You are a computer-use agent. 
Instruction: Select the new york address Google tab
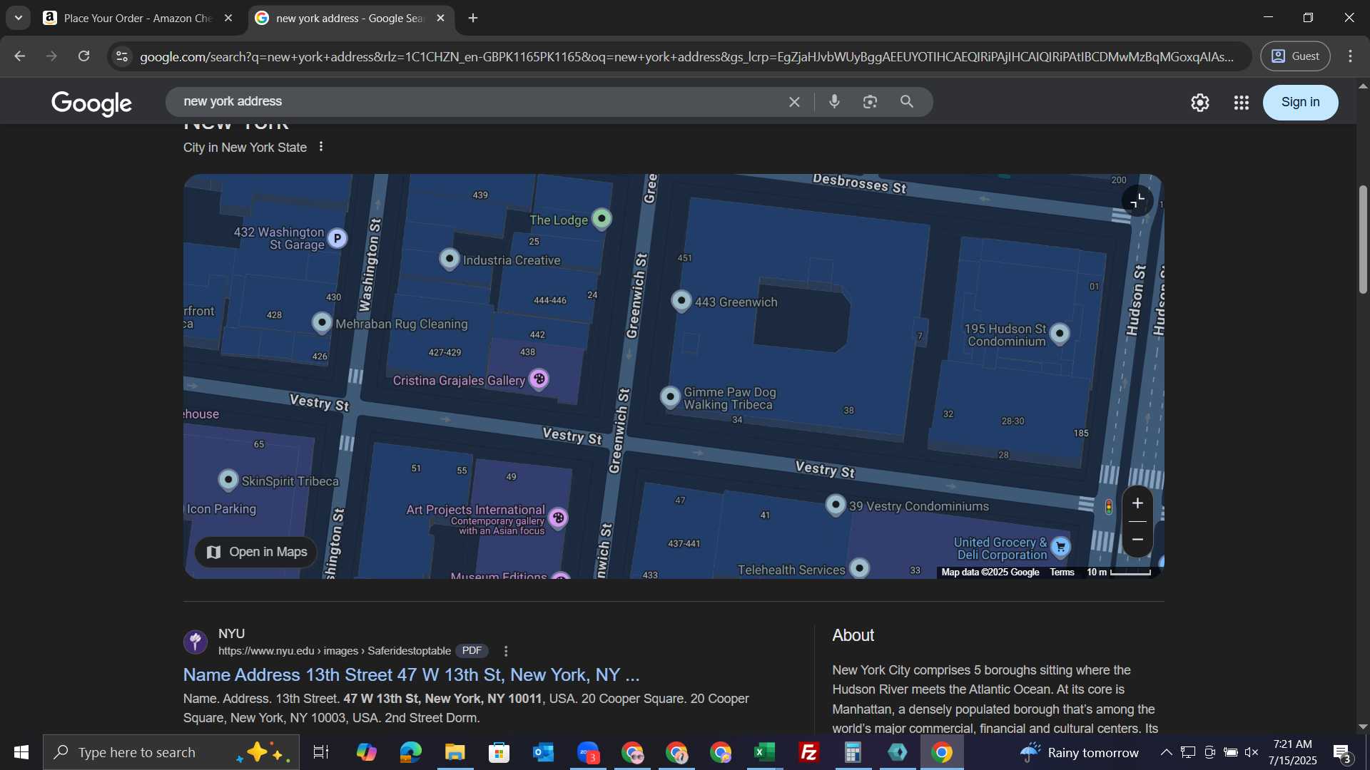[x=350, y=19]
